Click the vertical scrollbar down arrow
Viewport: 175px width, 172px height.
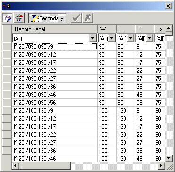169,158
